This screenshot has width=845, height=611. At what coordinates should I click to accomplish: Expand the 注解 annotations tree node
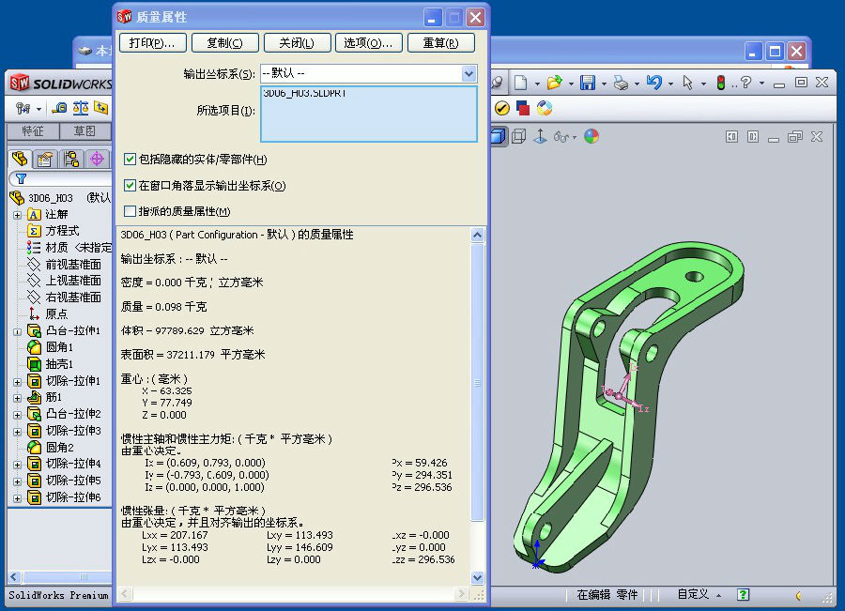pyautogui.click(x=17, y=214)
